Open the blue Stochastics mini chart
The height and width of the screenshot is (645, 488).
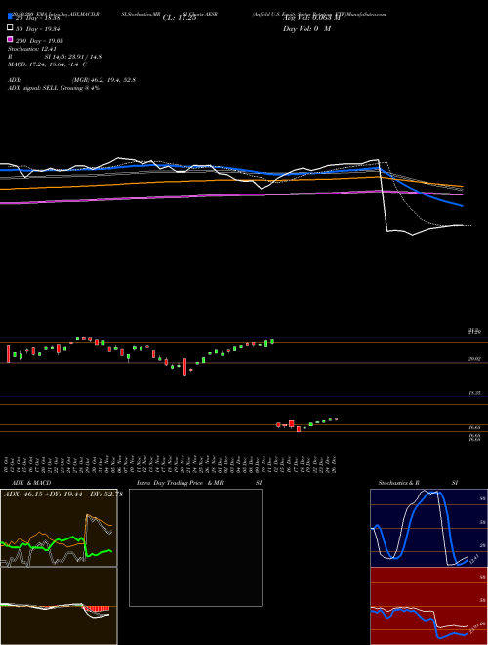point(428,528)
